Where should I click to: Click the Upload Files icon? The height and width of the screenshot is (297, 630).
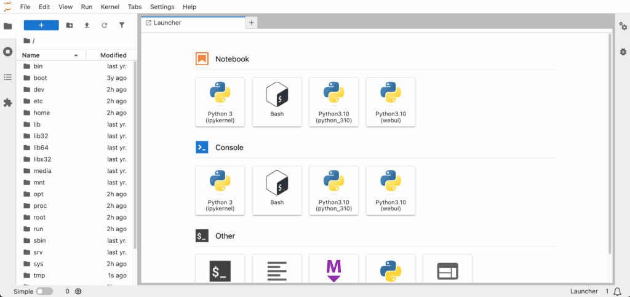(x=87, y=25)
